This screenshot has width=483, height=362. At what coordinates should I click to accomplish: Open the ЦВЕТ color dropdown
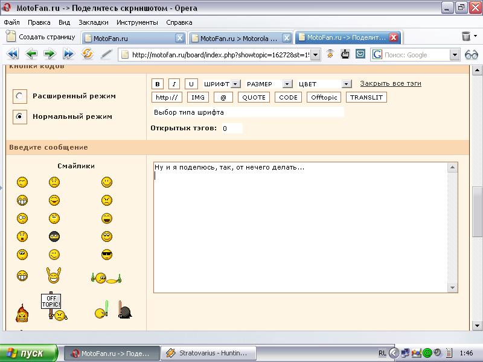tap(325, 84)
